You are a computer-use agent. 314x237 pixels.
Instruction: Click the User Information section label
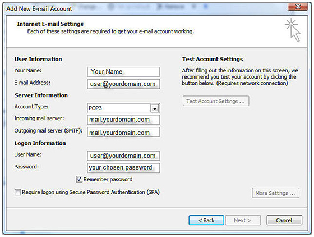38,59
